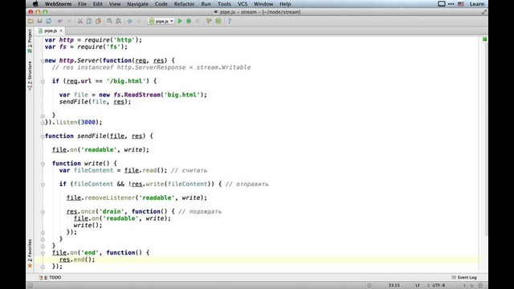The height and width of the screenshot is (289, 514).
Task: Click the fold end marker at }).listen(3000)
Action: click(43, 123)
